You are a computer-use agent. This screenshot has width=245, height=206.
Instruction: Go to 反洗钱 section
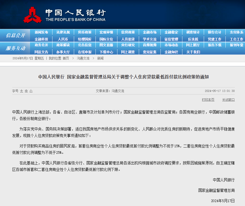pyautogui.click(x=193, y=39)
